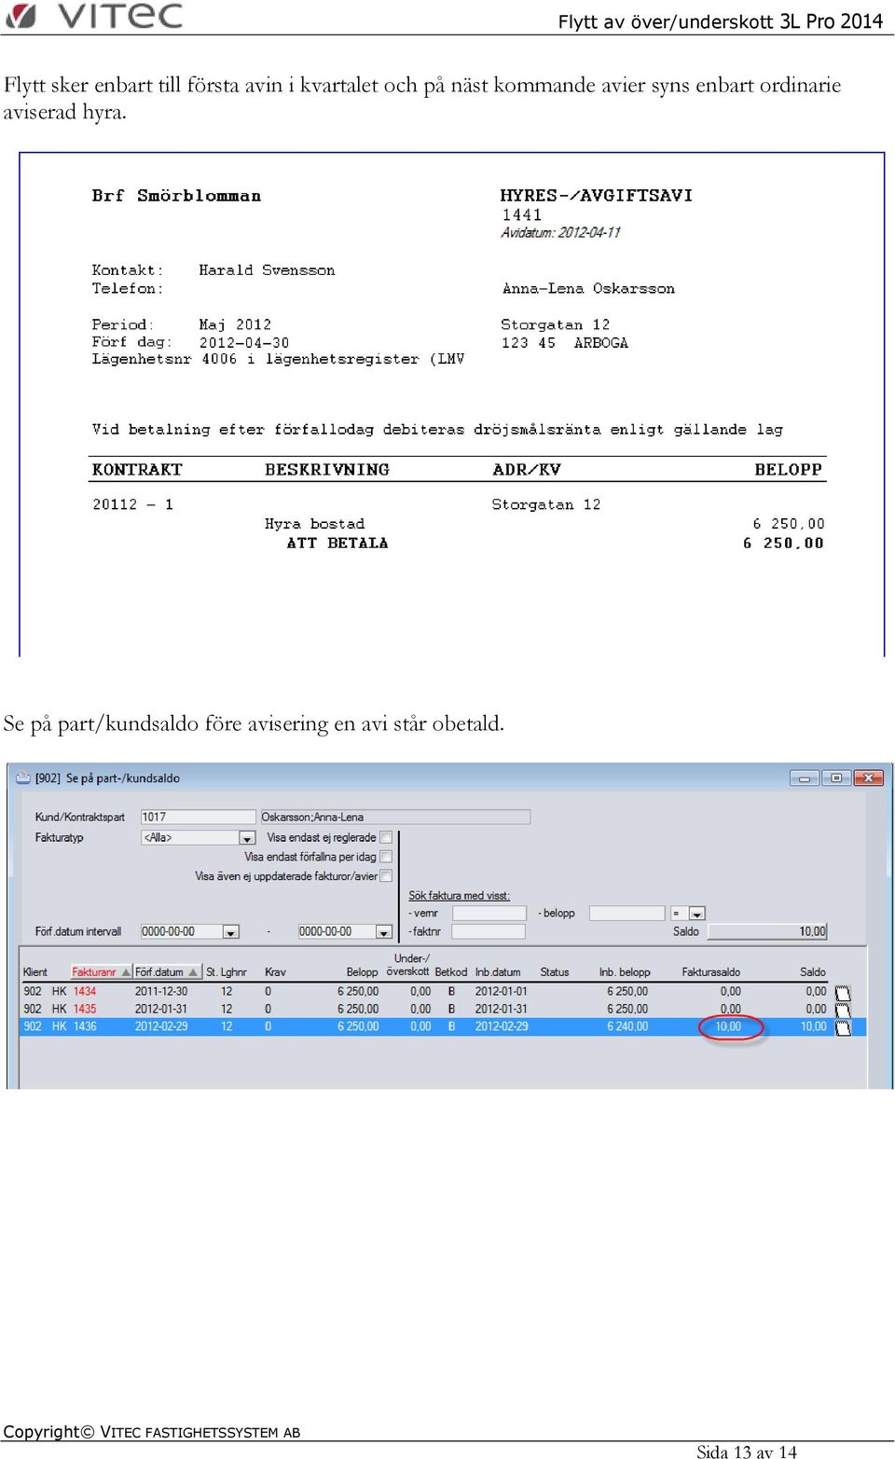Open the start date dropdown of Förf.datum intervall

coord(231,931)
